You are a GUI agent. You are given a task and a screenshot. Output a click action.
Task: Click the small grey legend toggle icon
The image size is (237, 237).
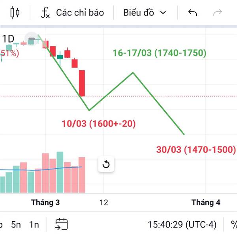(x=32, y=39)
